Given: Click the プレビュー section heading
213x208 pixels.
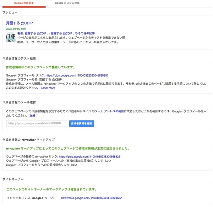Looking at the screenshot, I should pos(10,12).
